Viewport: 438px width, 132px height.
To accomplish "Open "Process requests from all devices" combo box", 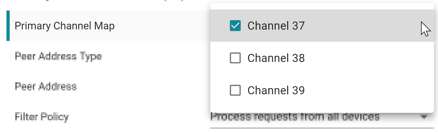I will point(295,117).
